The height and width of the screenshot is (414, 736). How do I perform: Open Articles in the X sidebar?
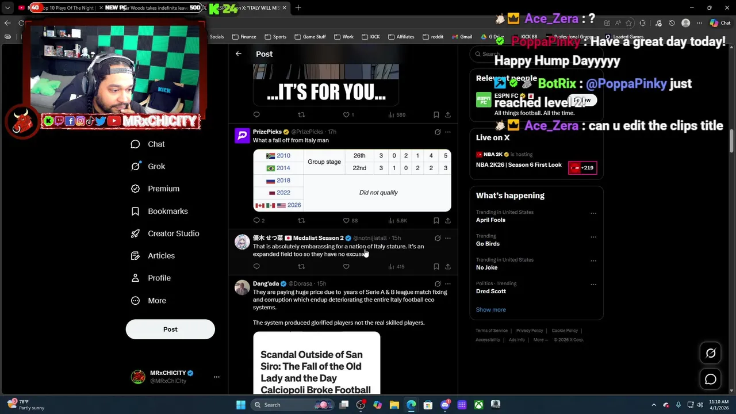[153, 256]
